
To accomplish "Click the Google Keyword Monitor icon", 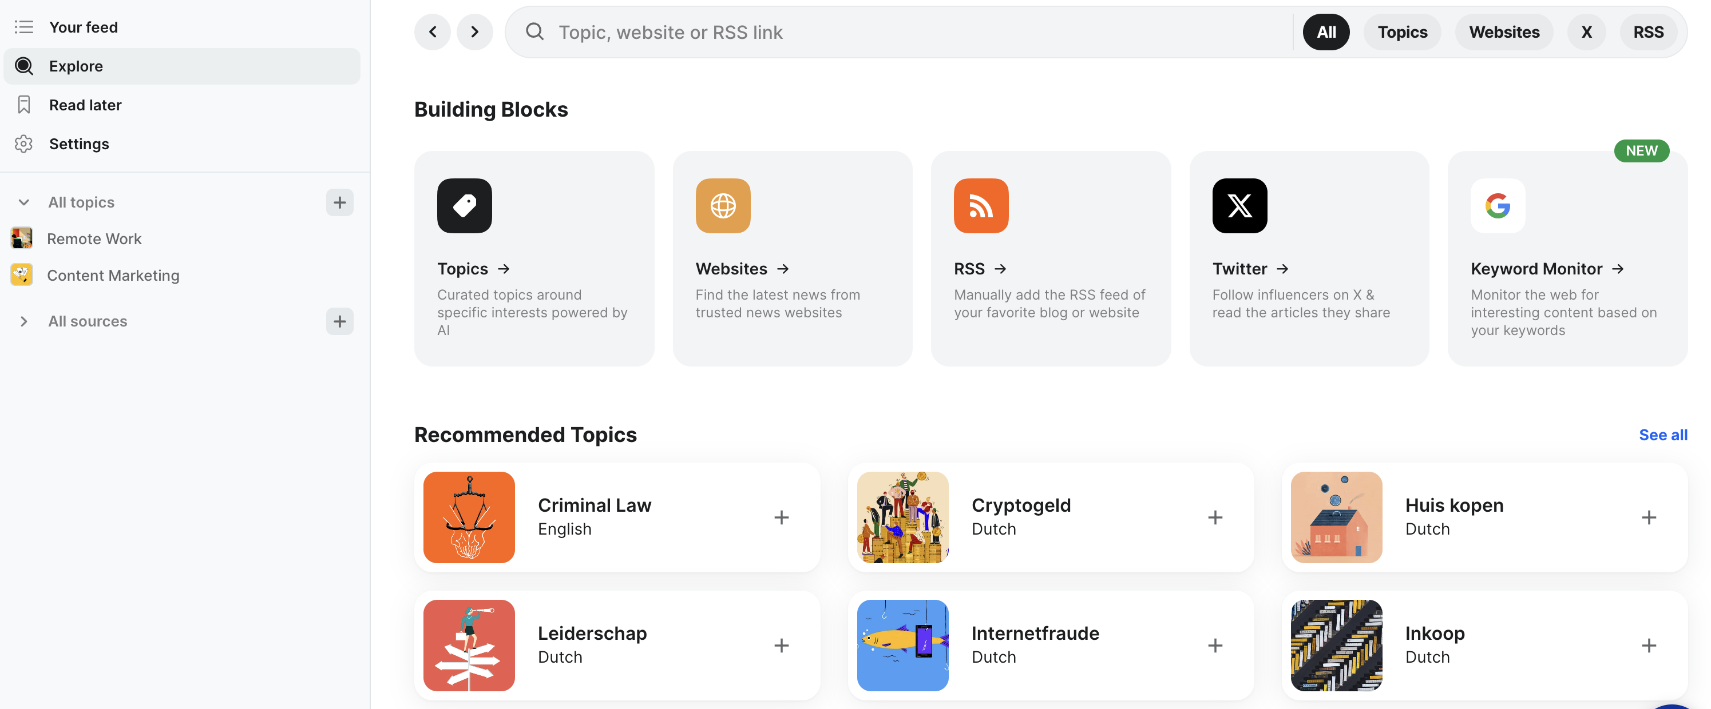I will [x=1498, y=206].
